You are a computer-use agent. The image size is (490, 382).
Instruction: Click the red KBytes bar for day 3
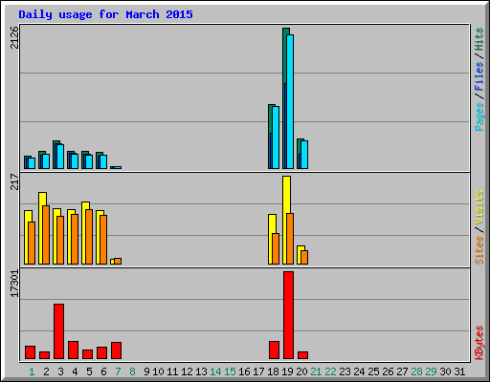[58, 331]
